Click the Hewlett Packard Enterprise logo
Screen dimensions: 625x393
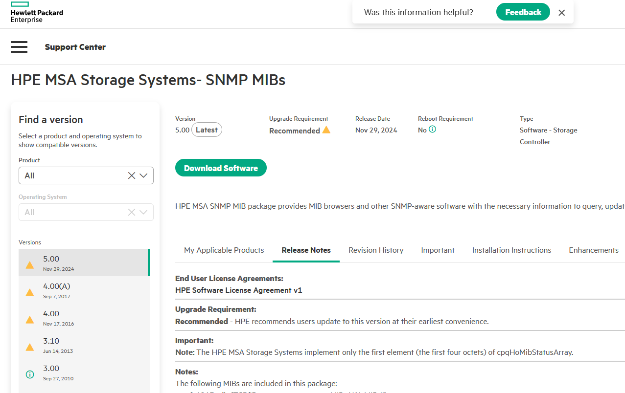point(37,12)
